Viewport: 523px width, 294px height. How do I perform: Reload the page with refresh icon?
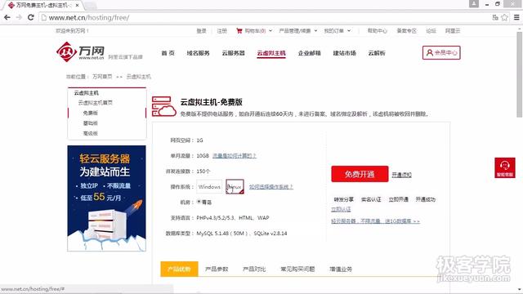pyautogui.click(x=31, y=17)
